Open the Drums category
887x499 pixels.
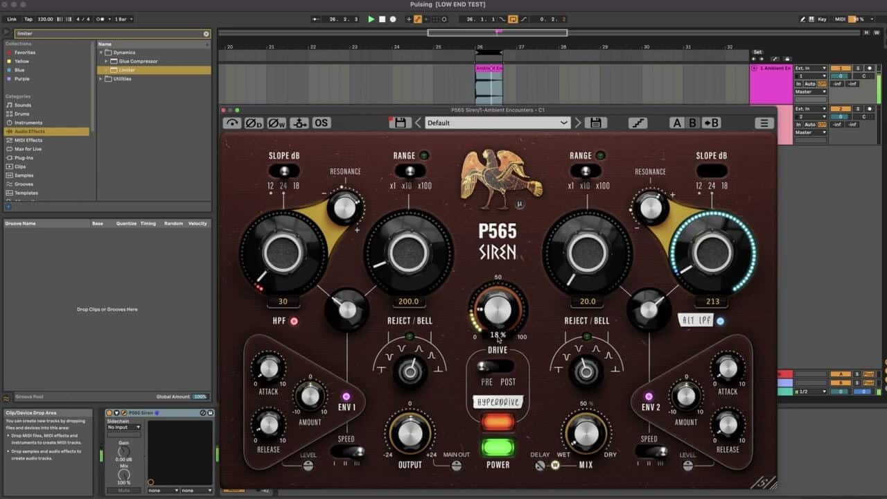coord(21,114)
